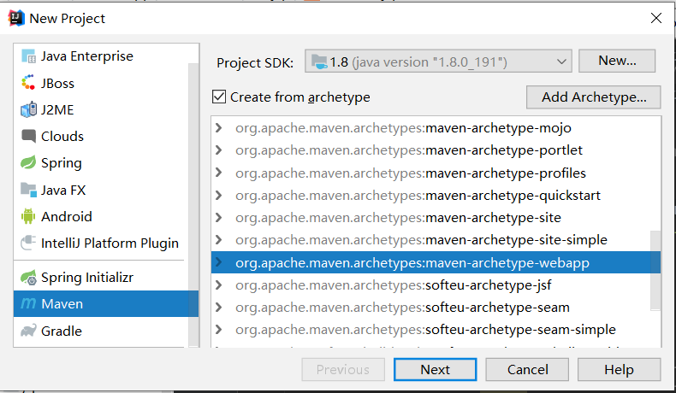Select JBoss project type
This screenshot has height=393, width=676.
57,83
